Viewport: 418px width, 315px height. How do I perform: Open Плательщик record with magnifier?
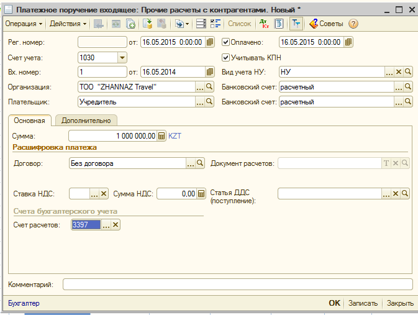pos(209,102)
